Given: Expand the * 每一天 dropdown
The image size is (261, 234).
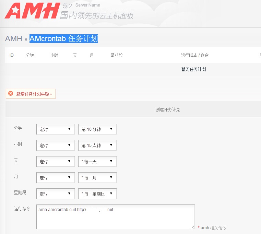Looking at the screenshot, I should pyautogui.click(x=97, y=162).
